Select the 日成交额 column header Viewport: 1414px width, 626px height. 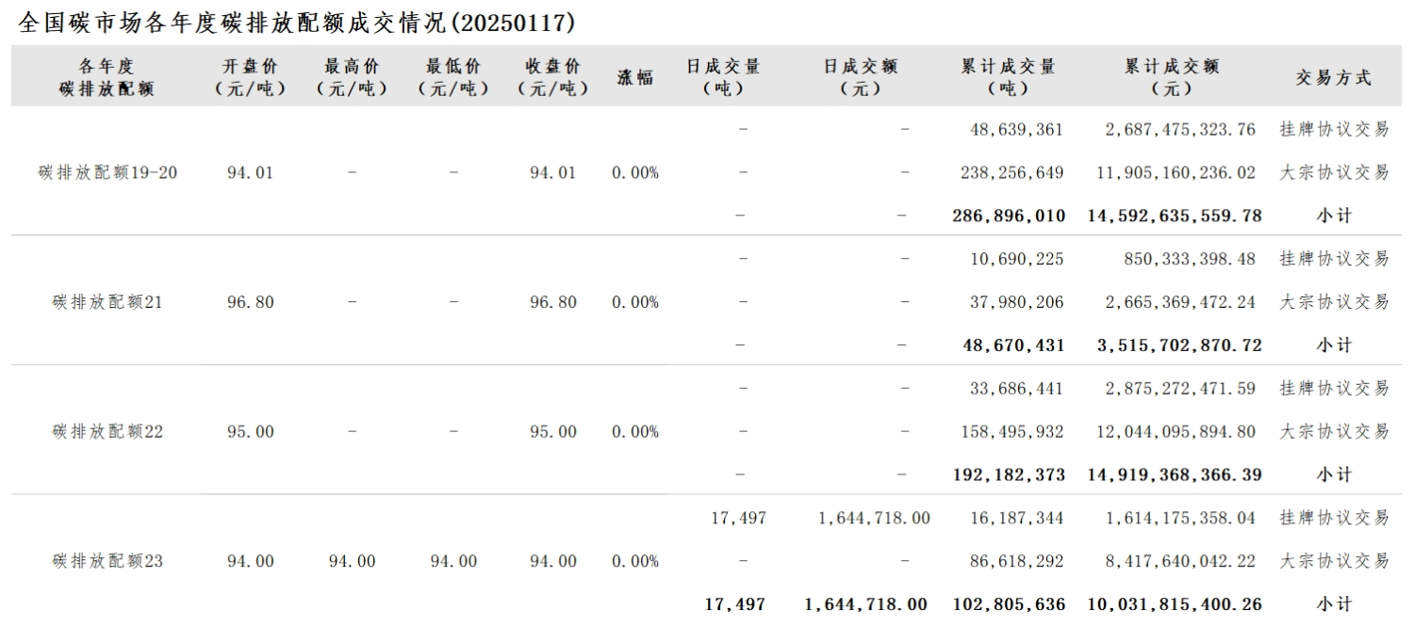pos(861,77)
